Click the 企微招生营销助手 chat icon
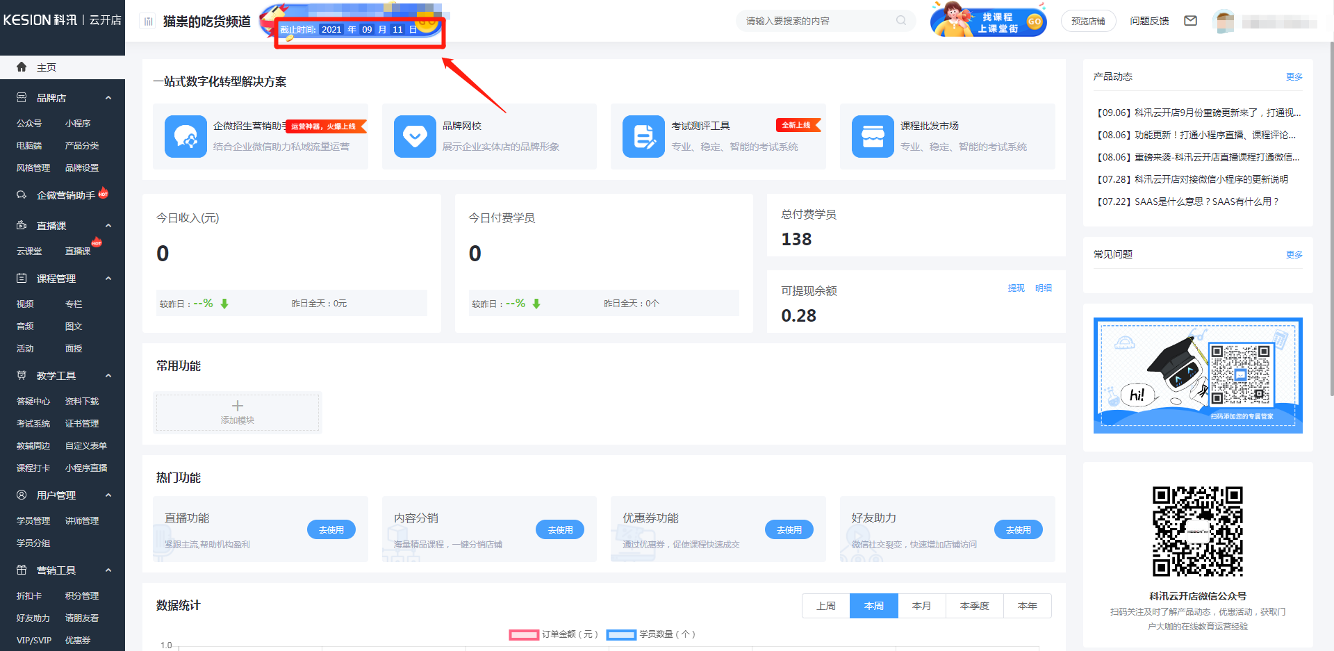This screenshot has width=1334, height=651. pos(186,136)
